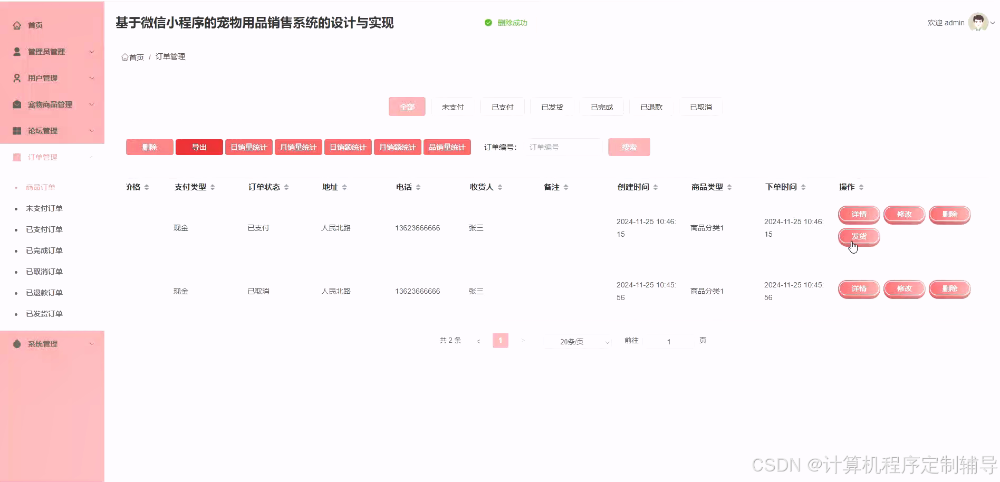1000x482 pixels.
Task: Select the 管理员管理 sidebar icon
Action: coord(15,51)
